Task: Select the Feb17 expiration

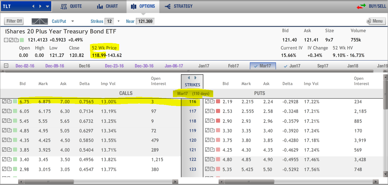Action: [233, 66]
